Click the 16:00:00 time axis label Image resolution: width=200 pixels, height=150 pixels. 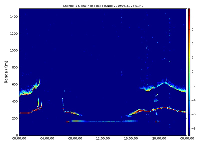[131, 138]
